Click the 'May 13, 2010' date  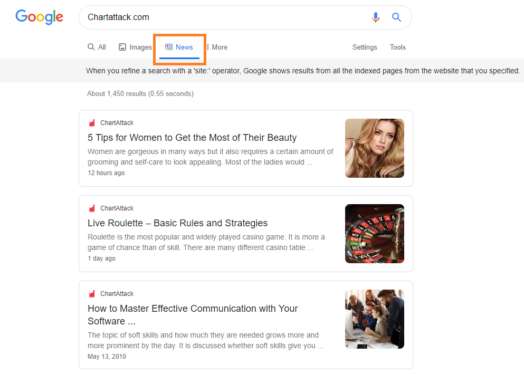tap(107, 357)
